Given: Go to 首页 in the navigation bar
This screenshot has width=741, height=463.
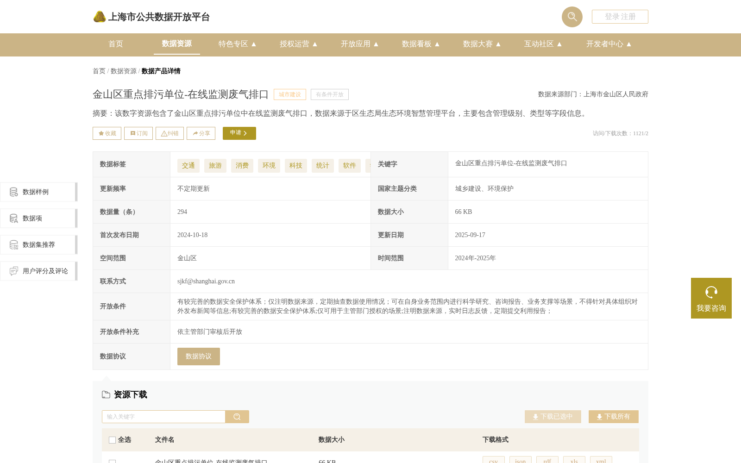Looking at the screenshot, I should 116,44.
